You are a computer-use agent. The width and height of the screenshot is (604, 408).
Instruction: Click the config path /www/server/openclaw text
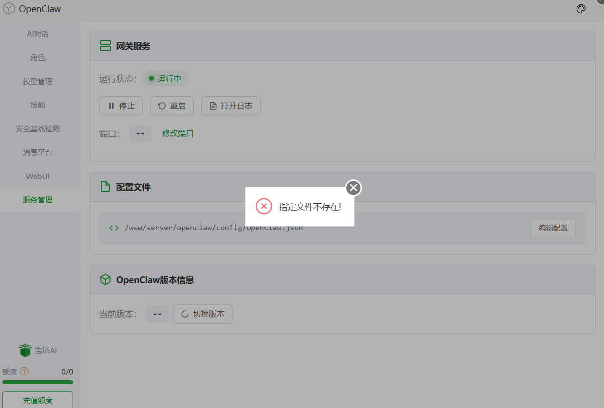(214, 228)
